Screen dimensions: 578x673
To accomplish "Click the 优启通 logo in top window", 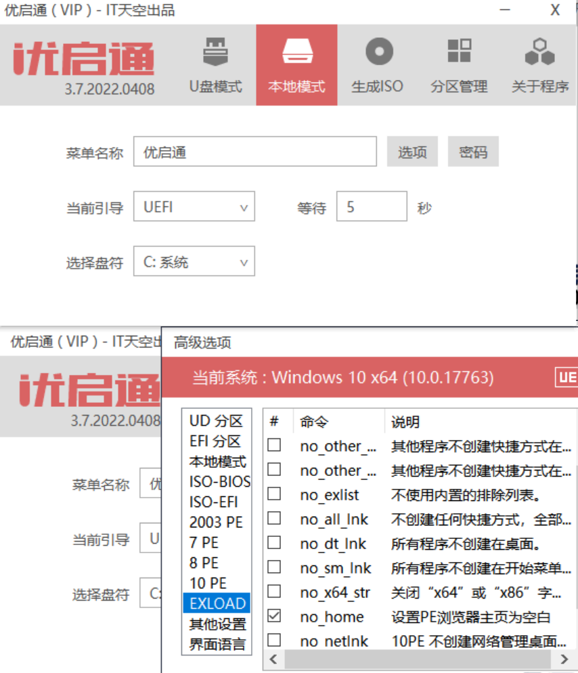I will (83, 60).
